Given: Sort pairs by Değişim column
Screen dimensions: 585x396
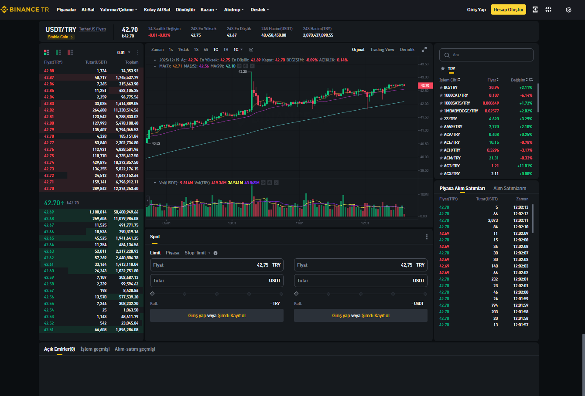Looking at the screenshot, I should click(519, 80).
